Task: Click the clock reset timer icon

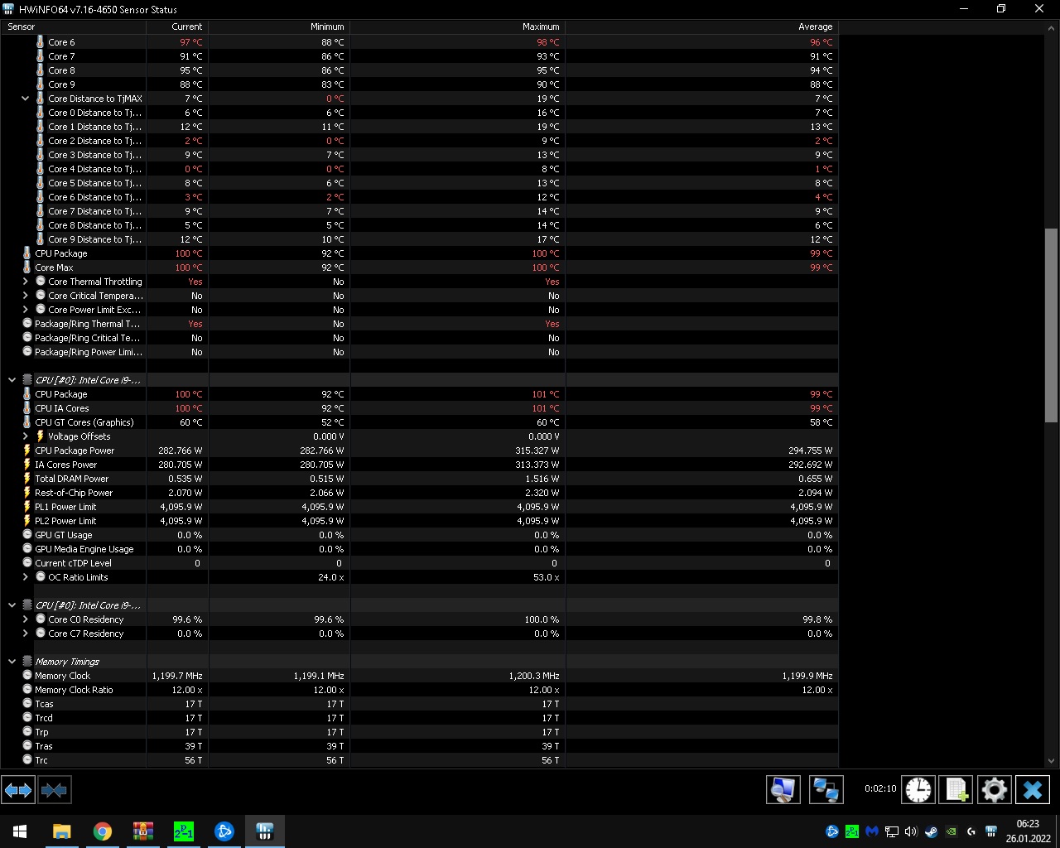Action: click(x=918, y=790)
